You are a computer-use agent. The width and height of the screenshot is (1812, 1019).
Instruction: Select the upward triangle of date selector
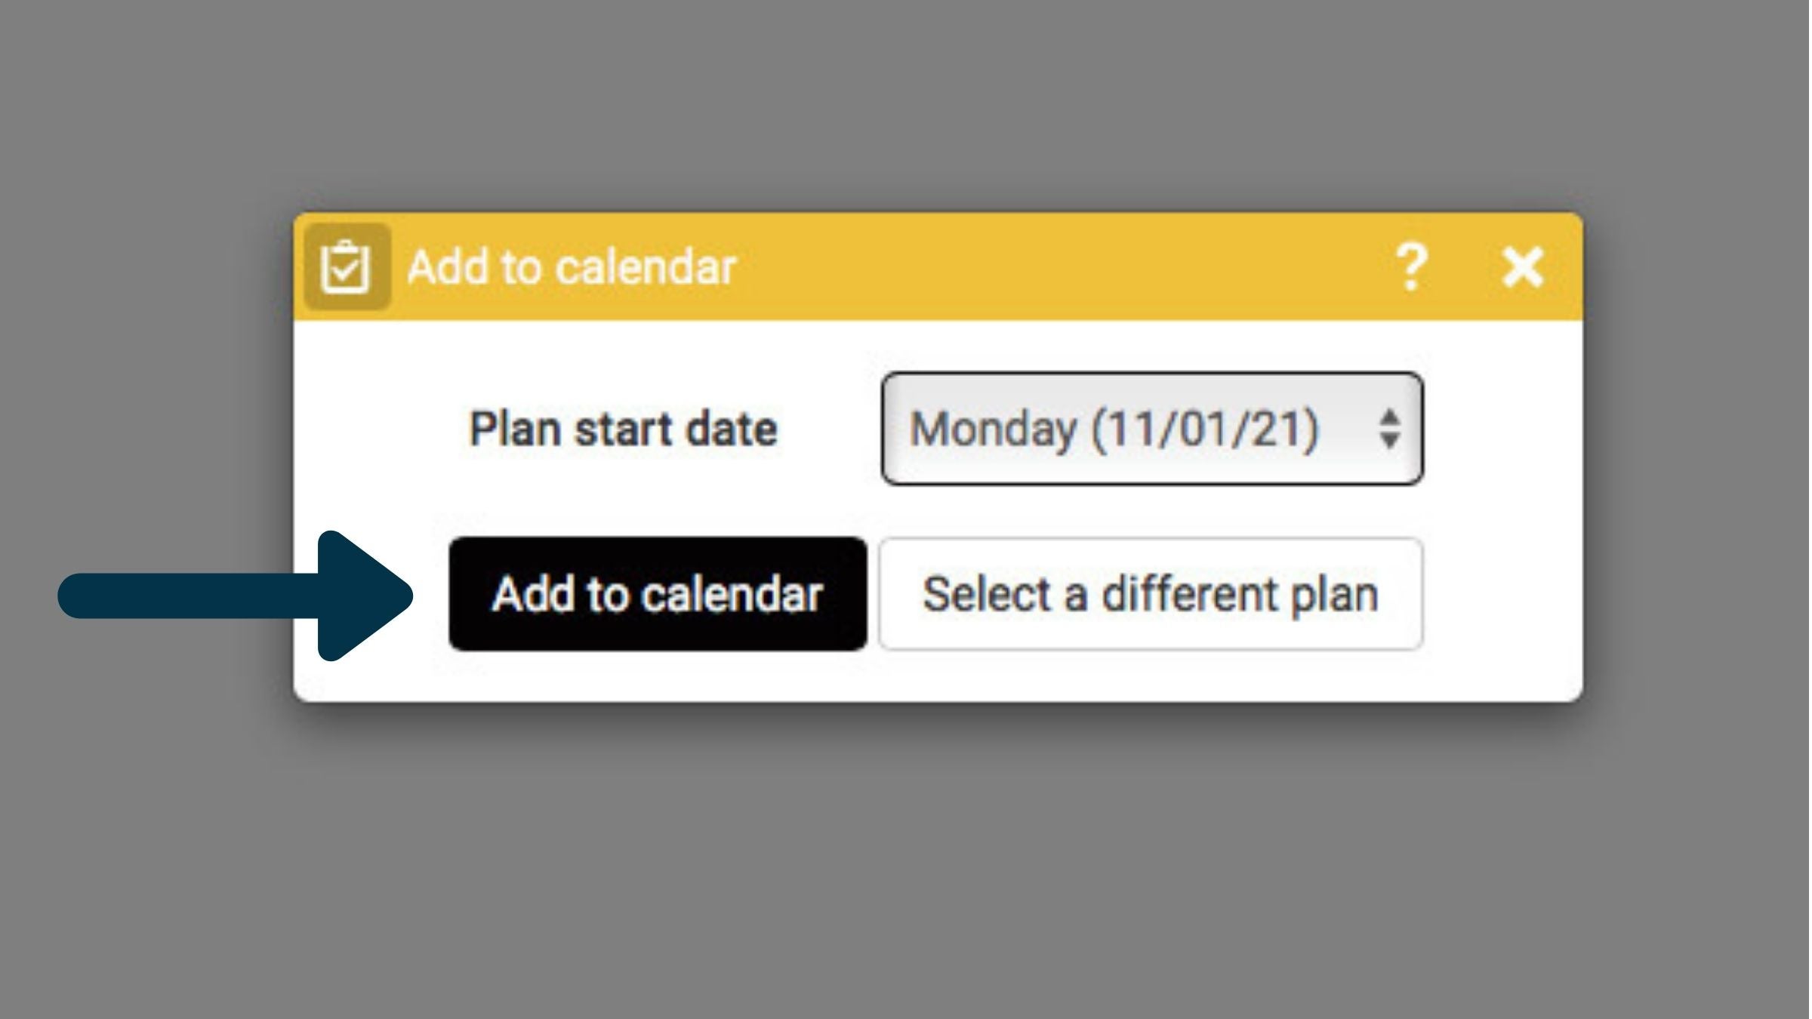[x=1389, y=417]
